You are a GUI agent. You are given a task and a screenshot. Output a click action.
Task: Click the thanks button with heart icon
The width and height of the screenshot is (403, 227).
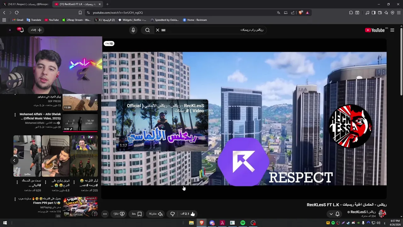[119, 214]
